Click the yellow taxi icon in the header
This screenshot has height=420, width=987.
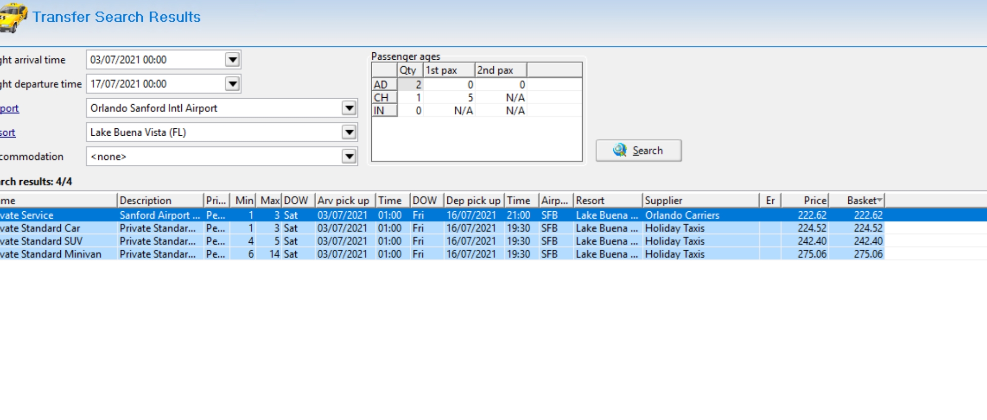(13, 18)
